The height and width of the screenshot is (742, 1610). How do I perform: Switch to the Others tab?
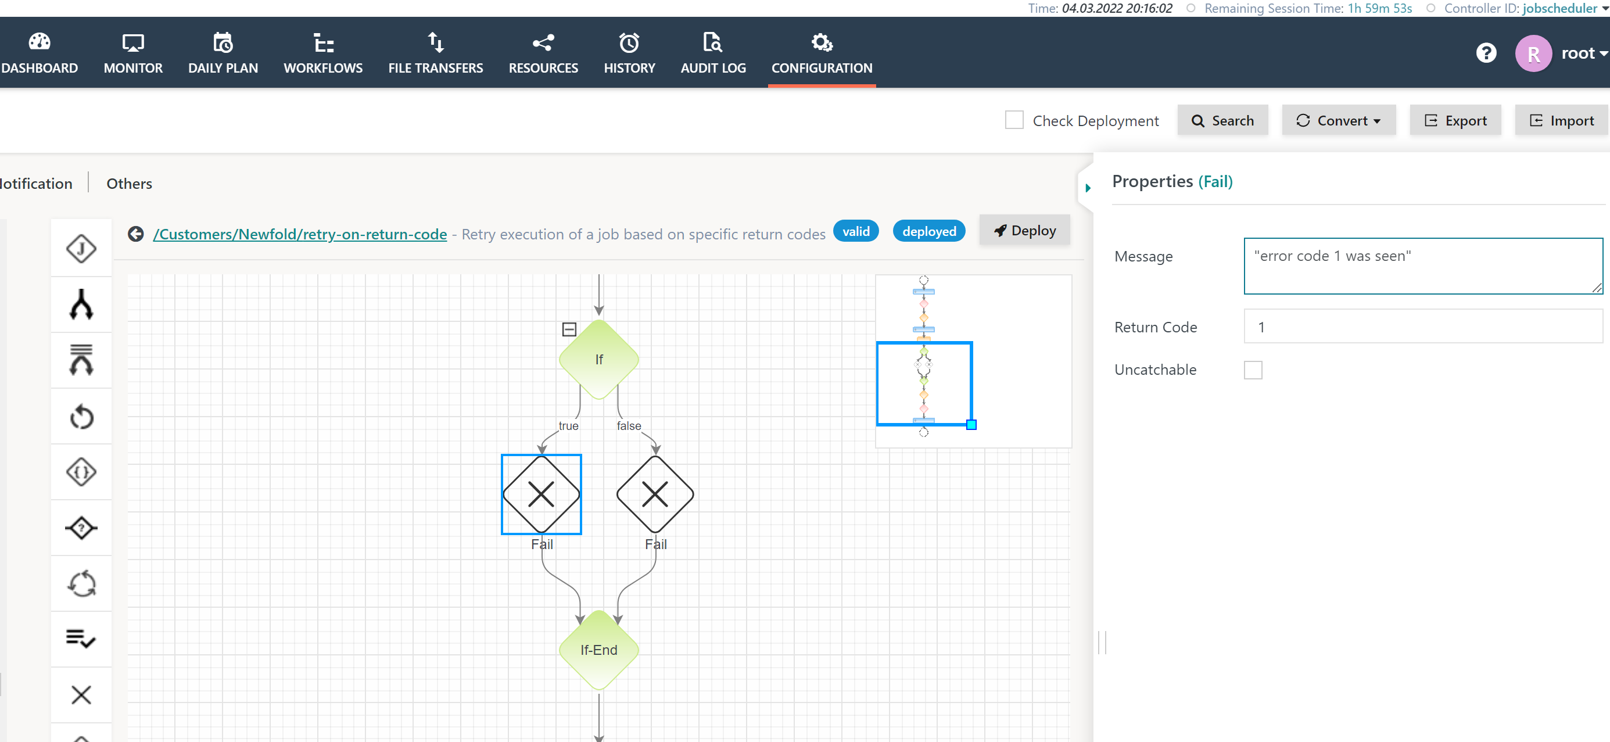130,183
